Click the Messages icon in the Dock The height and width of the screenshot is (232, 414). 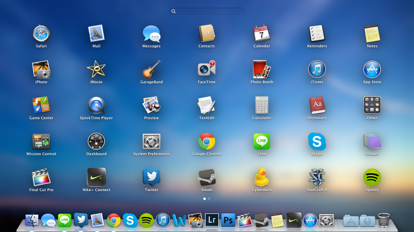[48, 220]
